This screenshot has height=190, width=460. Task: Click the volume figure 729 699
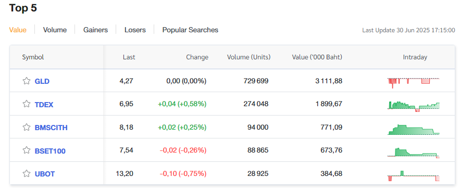(256, 81)
